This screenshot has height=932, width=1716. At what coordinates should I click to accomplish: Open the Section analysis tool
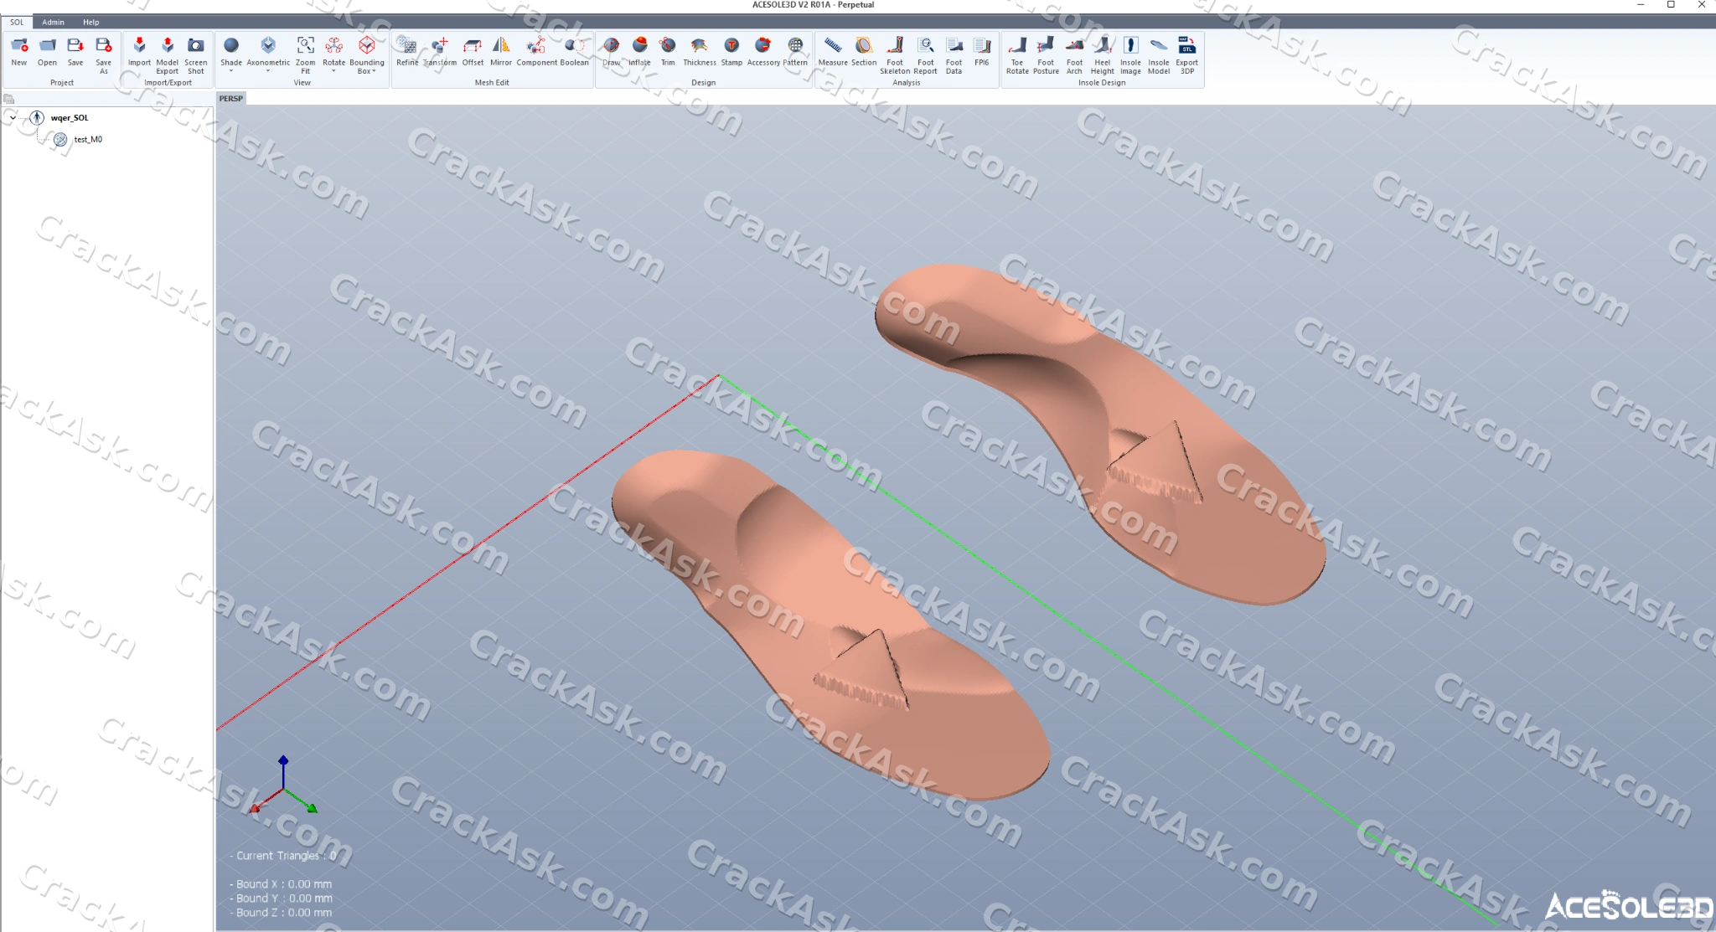(x=864, y=51)
